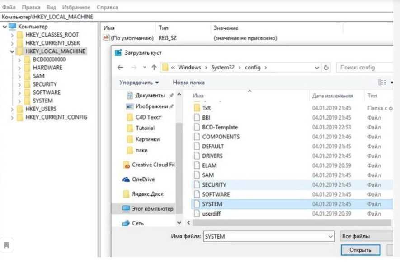Click the Тип column header in registry pane
400x262 pixels.
click(x=164, y=28)
